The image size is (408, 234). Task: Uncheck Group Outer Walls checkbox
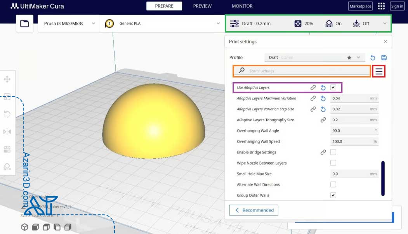point(333,195)
